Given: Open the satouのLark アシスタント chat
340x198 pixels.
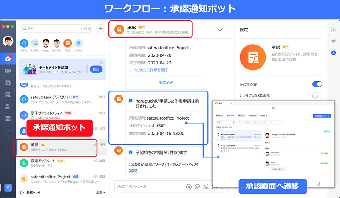Looking at the screenshot, I should (62, 99).
